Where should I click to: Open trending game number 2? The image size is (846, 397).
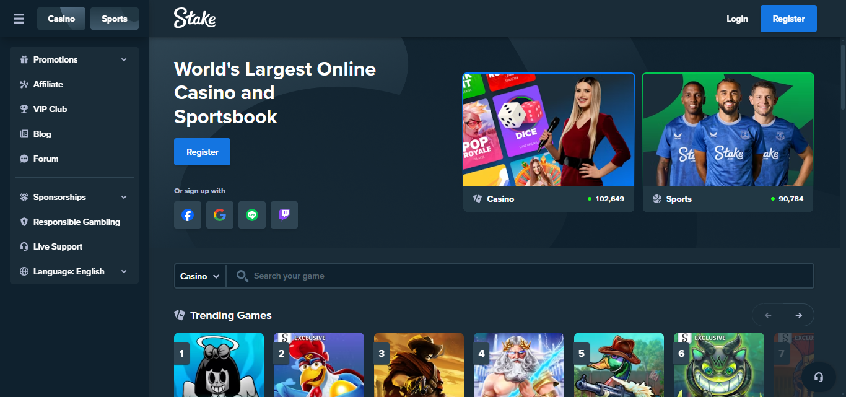319,365
